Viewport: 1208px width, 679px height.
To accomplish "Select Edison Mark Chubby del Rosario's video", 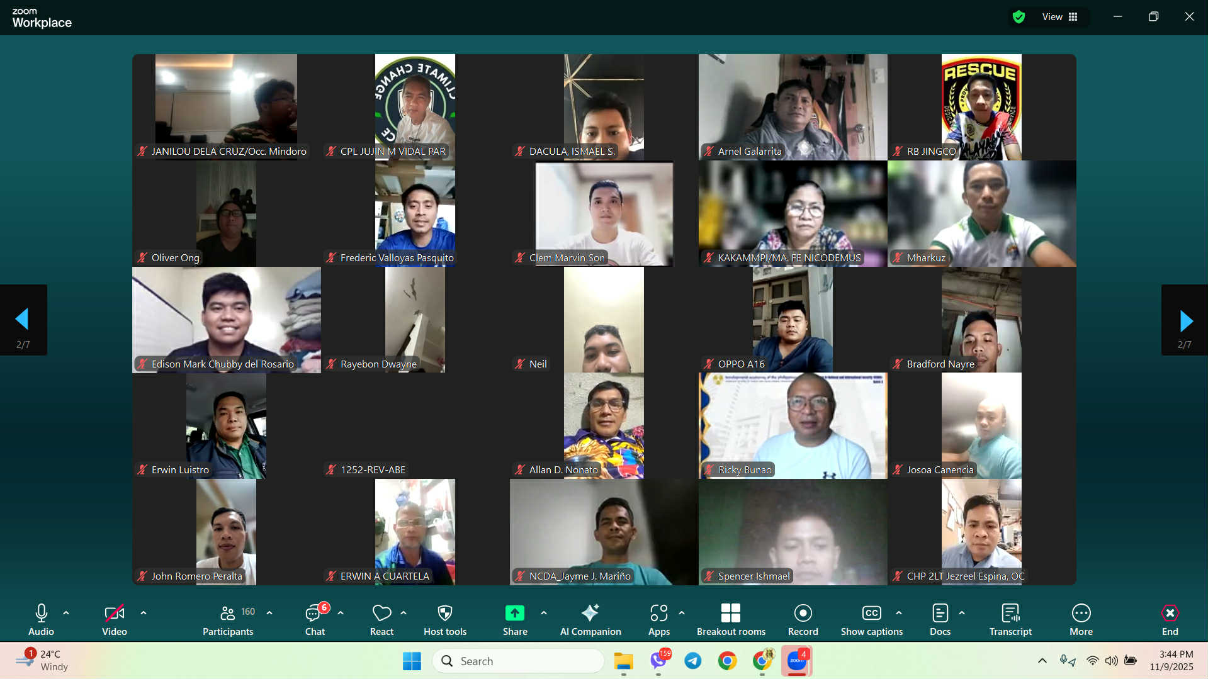I will coord(227,320).
